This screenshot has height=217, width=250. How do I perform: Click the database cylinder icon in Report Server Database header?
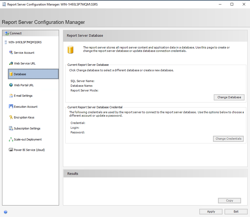pos(70,49)
